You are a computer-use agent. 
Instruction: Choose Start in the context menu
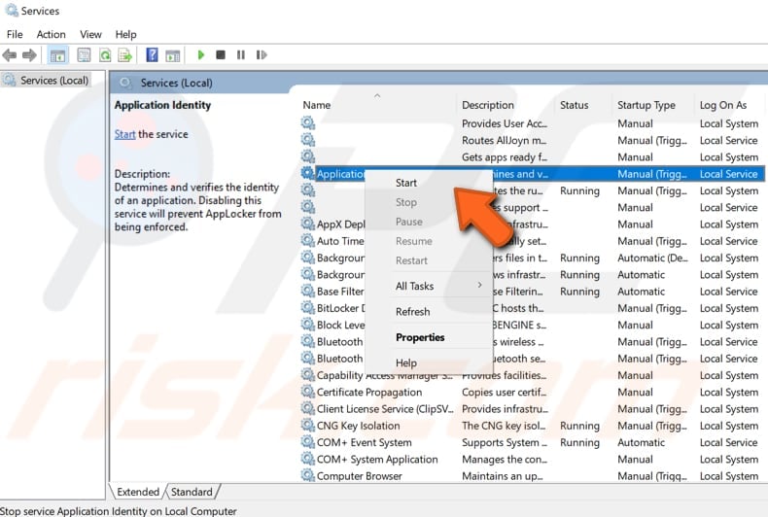tap(406, 183)
